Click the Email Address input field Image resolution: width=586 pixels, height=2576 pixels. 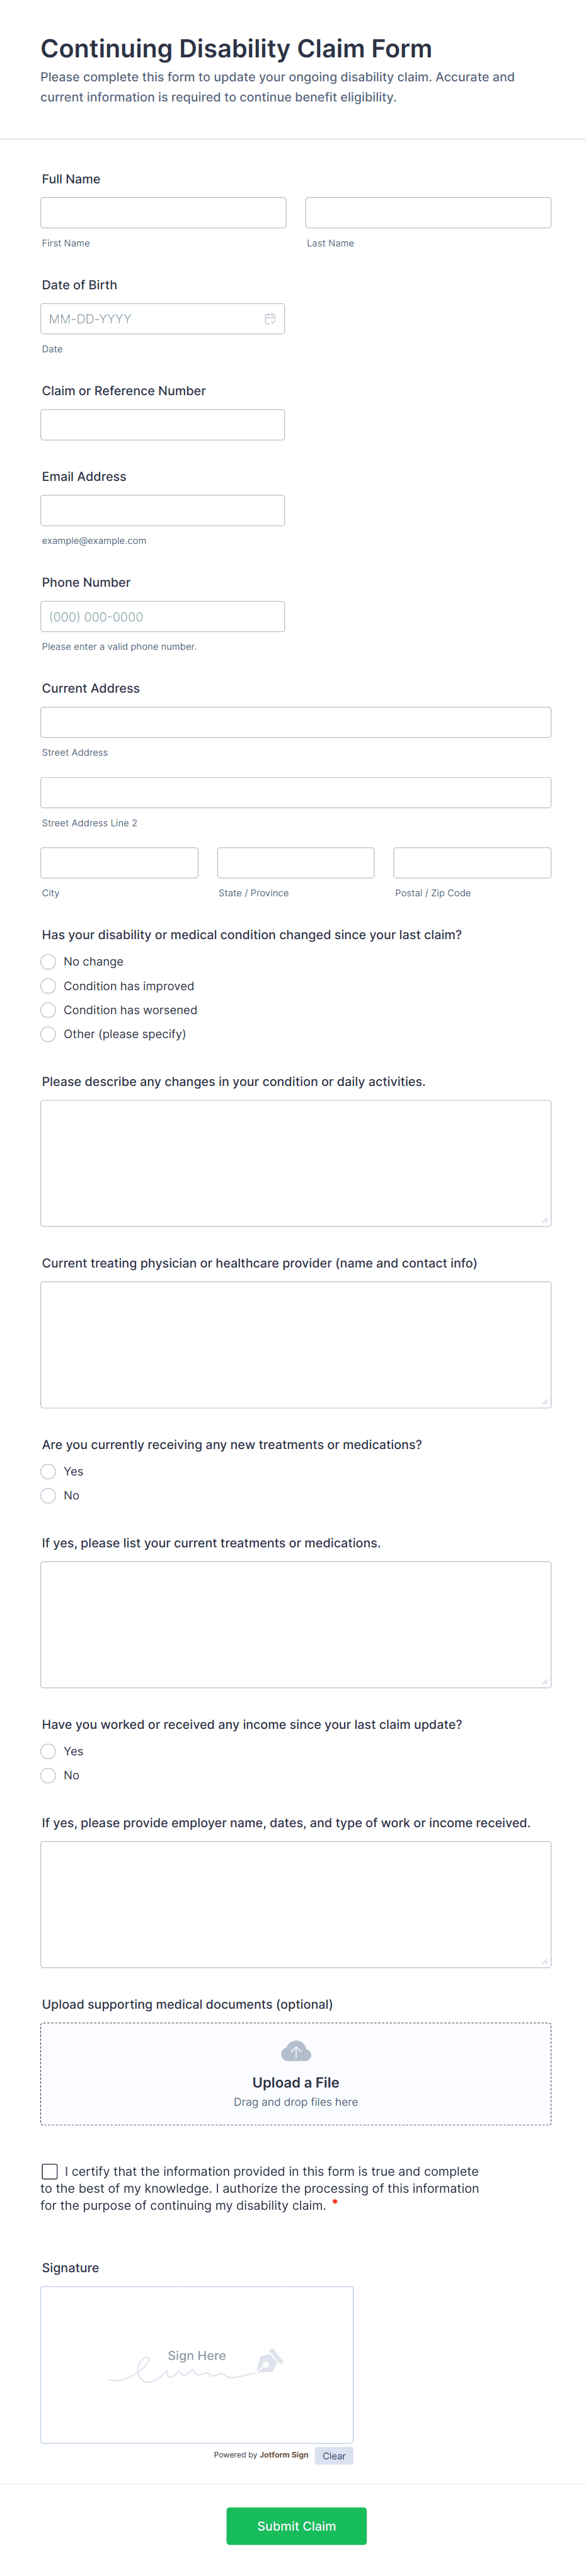(x=163, y=511)
